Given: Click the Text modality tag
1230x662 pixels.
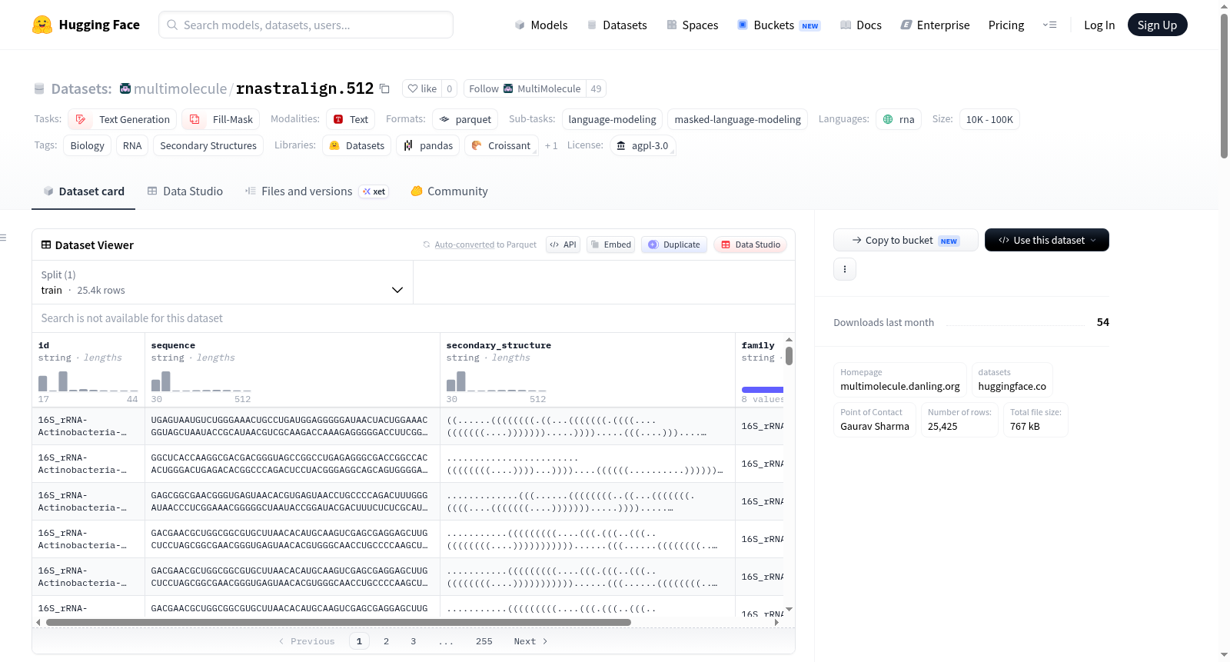Looking at the screenshot, I should pyautogui.click(x=351, y=119).
